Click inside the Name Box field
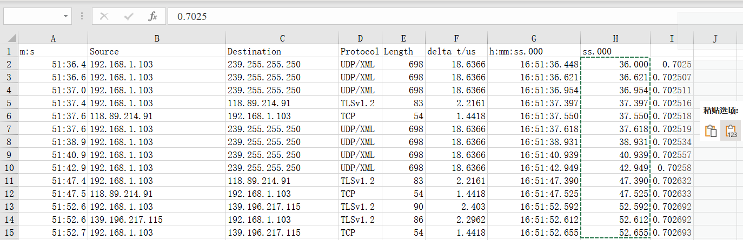Image resolution: width=743 pixels, height=240 pixels. coord(32,17)
